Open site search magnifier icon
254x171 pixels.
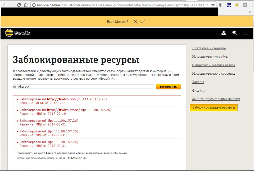(x=234, y=33)
